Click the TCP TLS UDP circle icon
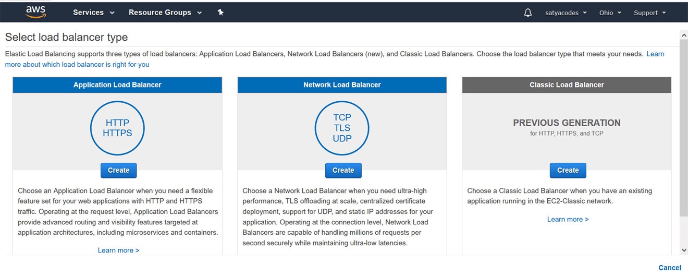This screenshot has width=688, height=276. coord(342,128)
